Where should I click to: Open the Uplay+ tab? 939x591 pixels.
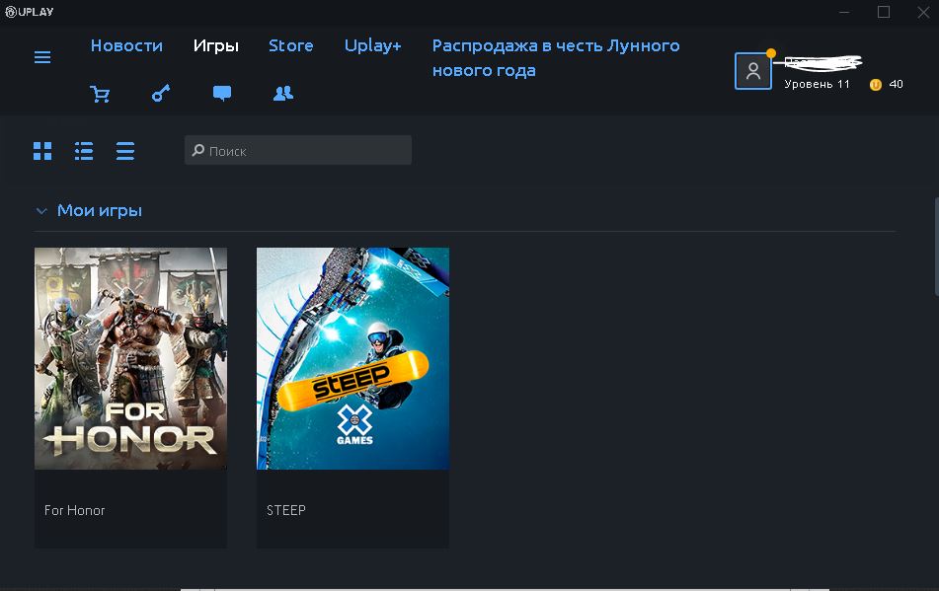coord(372,45)
